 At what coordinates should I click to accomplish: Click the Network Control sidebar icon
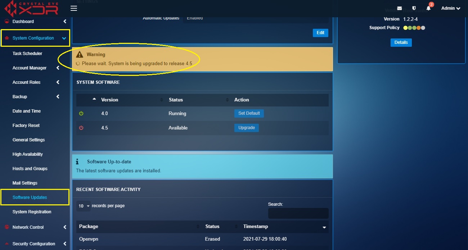pos(6,227)
